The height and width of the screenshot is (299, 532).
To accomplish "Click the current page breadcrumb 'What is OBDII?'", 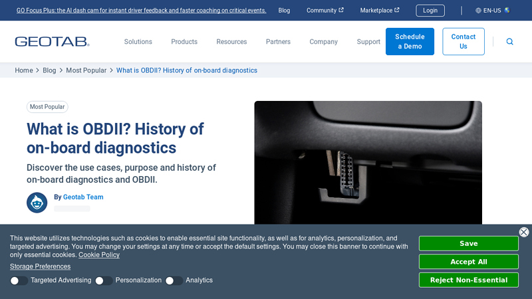I will point(187,70).
